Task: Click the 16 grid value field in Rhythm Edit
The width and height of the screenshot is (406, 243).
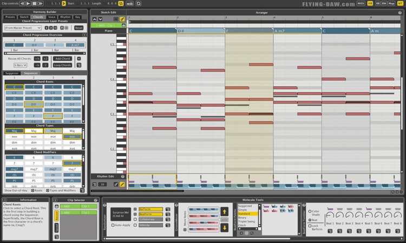Action: click(102, 184)
